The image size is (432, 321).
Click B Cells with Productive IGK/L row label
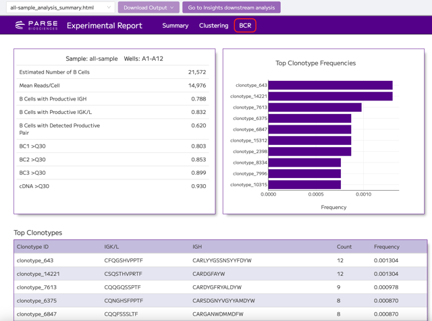[55, 112]
